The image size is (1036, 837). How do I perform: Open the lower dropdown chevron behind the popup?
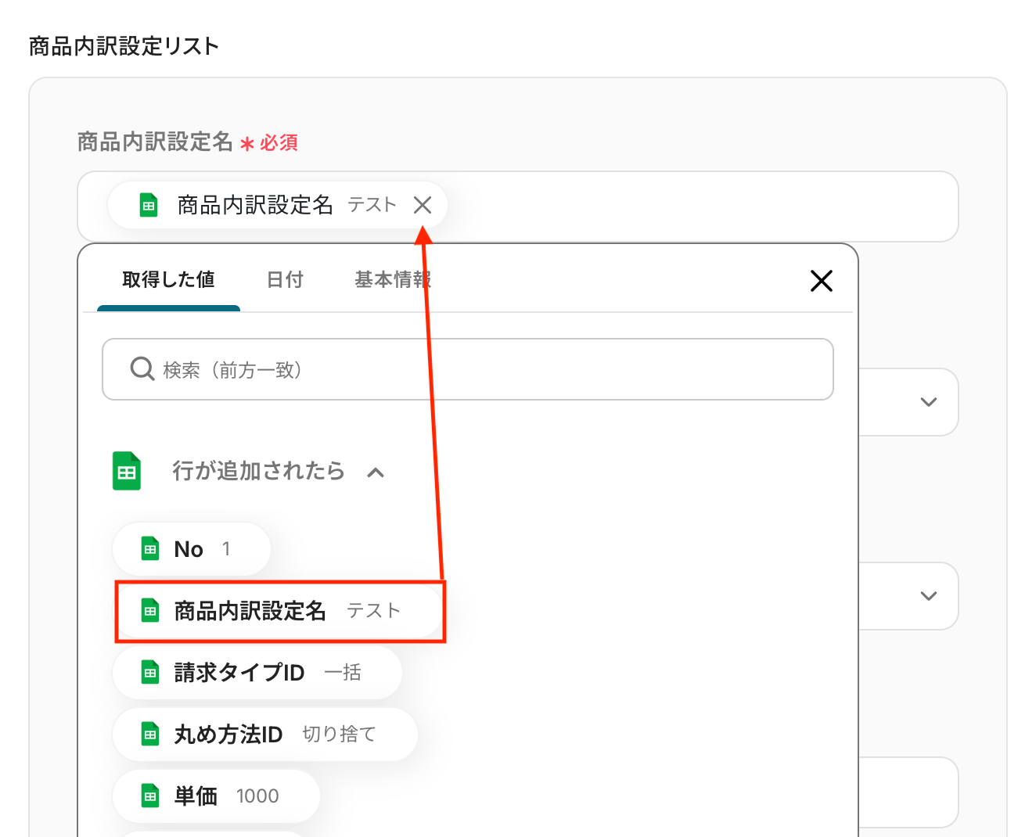coord(929,596)
